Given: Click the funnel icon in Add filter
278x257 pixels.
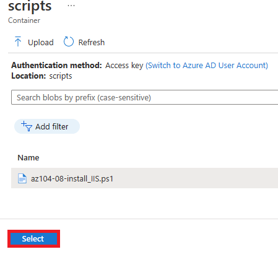Looking at the screenshot, I should point(27,126).
